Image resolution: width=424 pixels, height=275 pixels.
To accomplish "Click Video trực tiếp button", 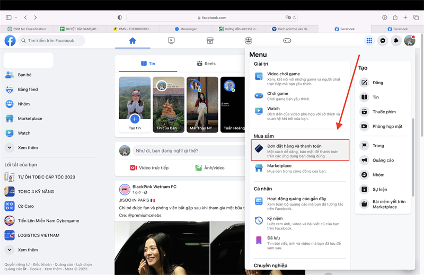I will click(149, 167).
